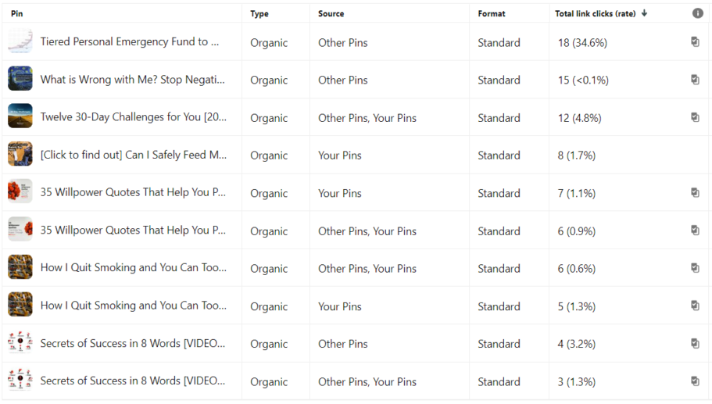Click the Source column header
712x404 pixels.
pos(331,13)
